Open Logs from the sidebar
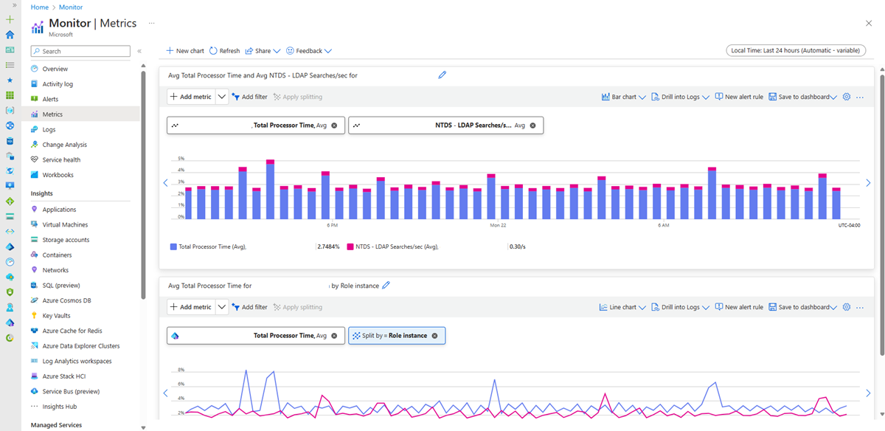This screenshot has height=431, width=885. point(49,129)
